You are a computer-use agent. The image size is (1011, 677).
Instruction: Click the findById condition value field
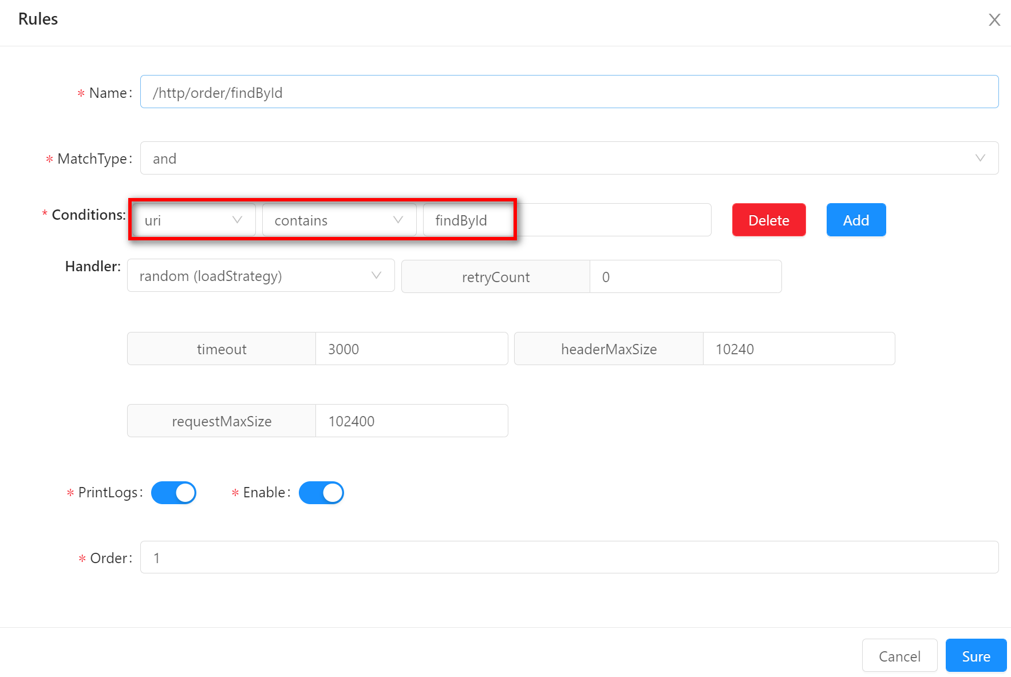pos(567,220)
